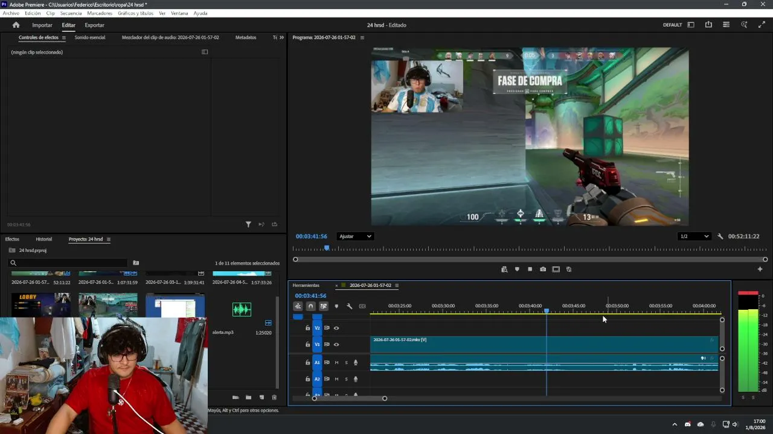The width and height of the screenshot is (773, 434).
Task: Open Timeline Display Settings wrench
Action: [349, 306]
